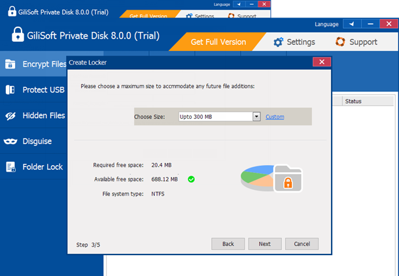Close the back GiliSoft window
Screen dimensions: 399x276
click(x=264, y=4)
